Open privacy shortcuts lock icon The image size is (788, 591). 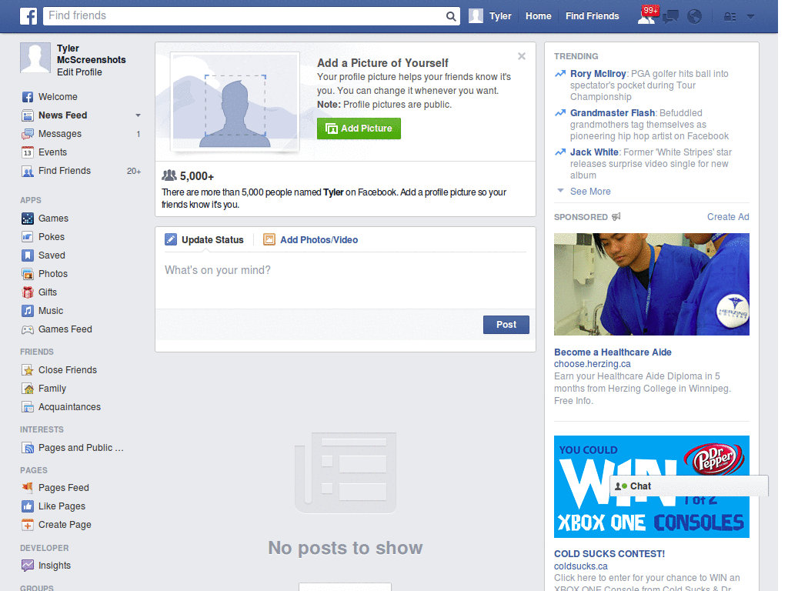(730, 17)
